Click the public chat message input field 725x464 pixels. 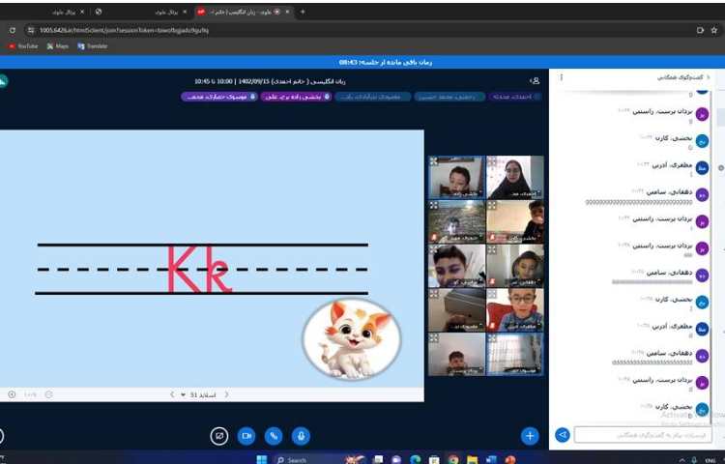click(x=643, y=435)
